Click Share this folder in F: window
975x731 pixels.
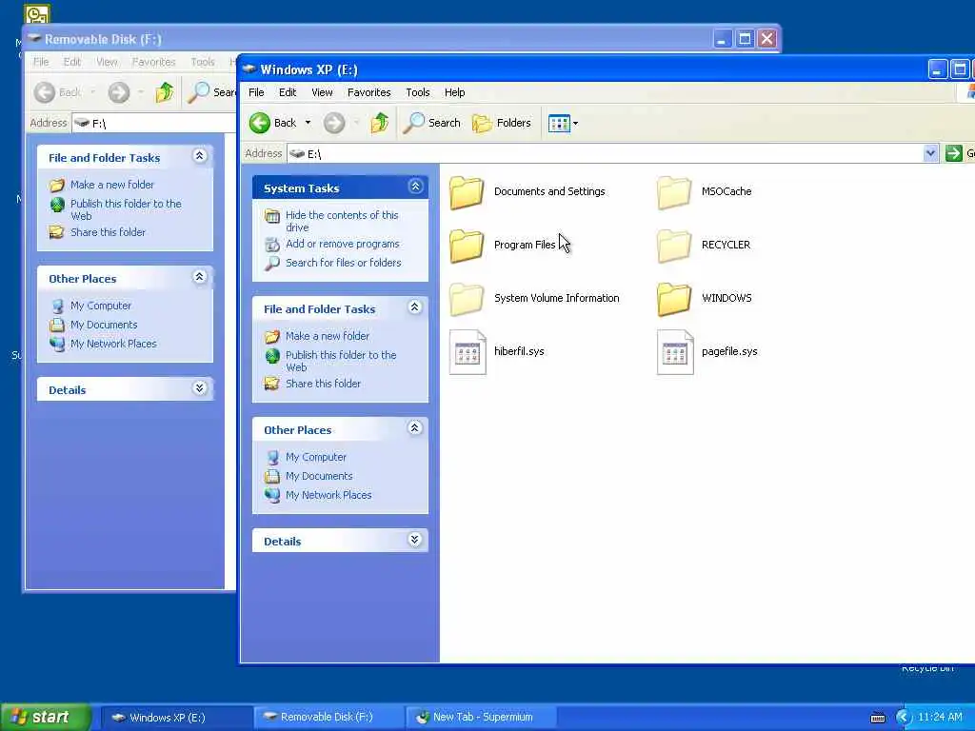click(108, 232)
